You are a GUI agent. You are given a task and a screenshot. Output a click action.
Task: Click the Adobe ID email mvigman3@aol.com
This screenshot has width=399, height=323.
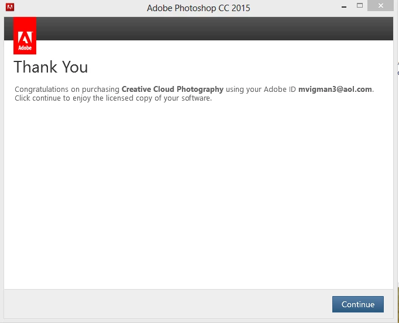tap(335, 90)
